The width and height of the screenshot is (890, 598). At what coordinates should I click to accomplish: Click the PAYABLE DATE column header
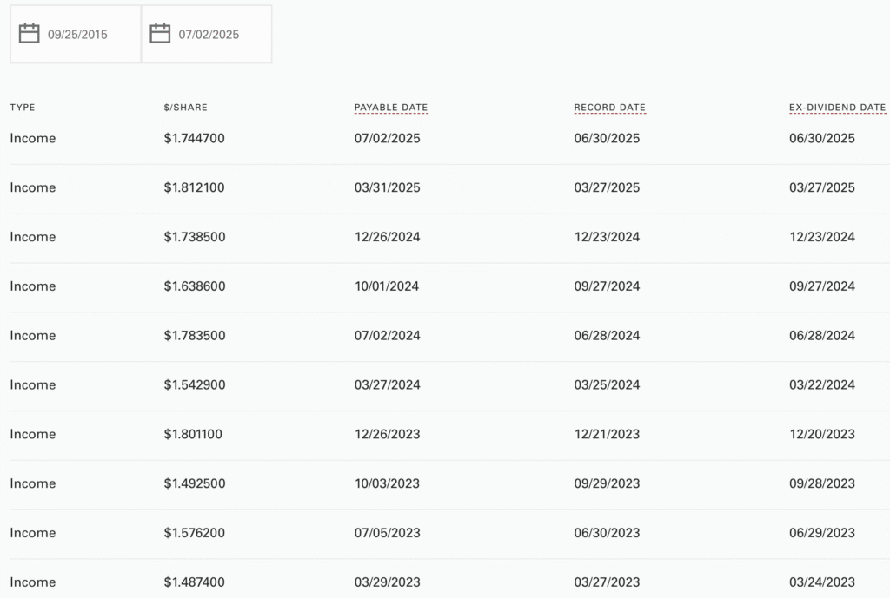pos(391,107)
